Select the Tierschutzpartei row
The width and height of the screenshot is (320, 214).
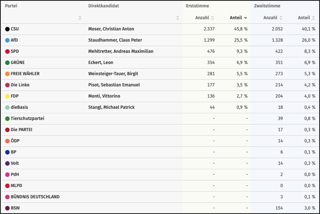point(27,118)
